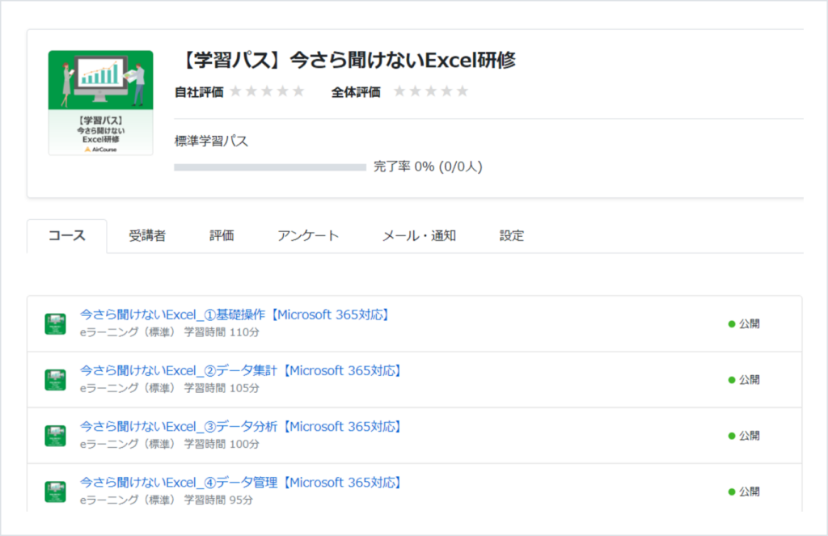828x536 pixels.
Task: Open the ④データ管理 Excel course link
Action: coord(242,483)
